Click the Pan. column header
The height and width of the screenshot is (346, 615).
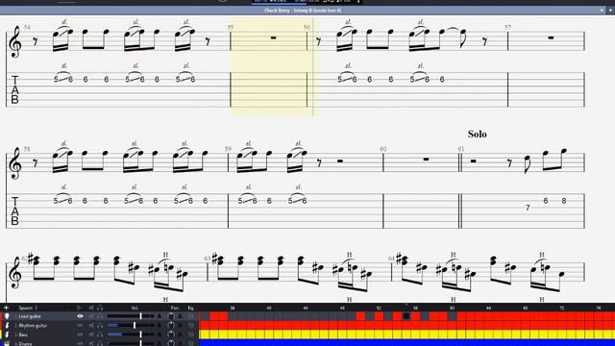pos(175,308)
